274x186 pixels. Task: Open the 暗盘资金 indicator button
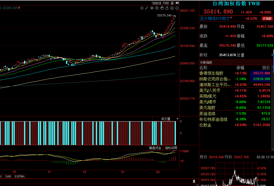tap(155, 148)
